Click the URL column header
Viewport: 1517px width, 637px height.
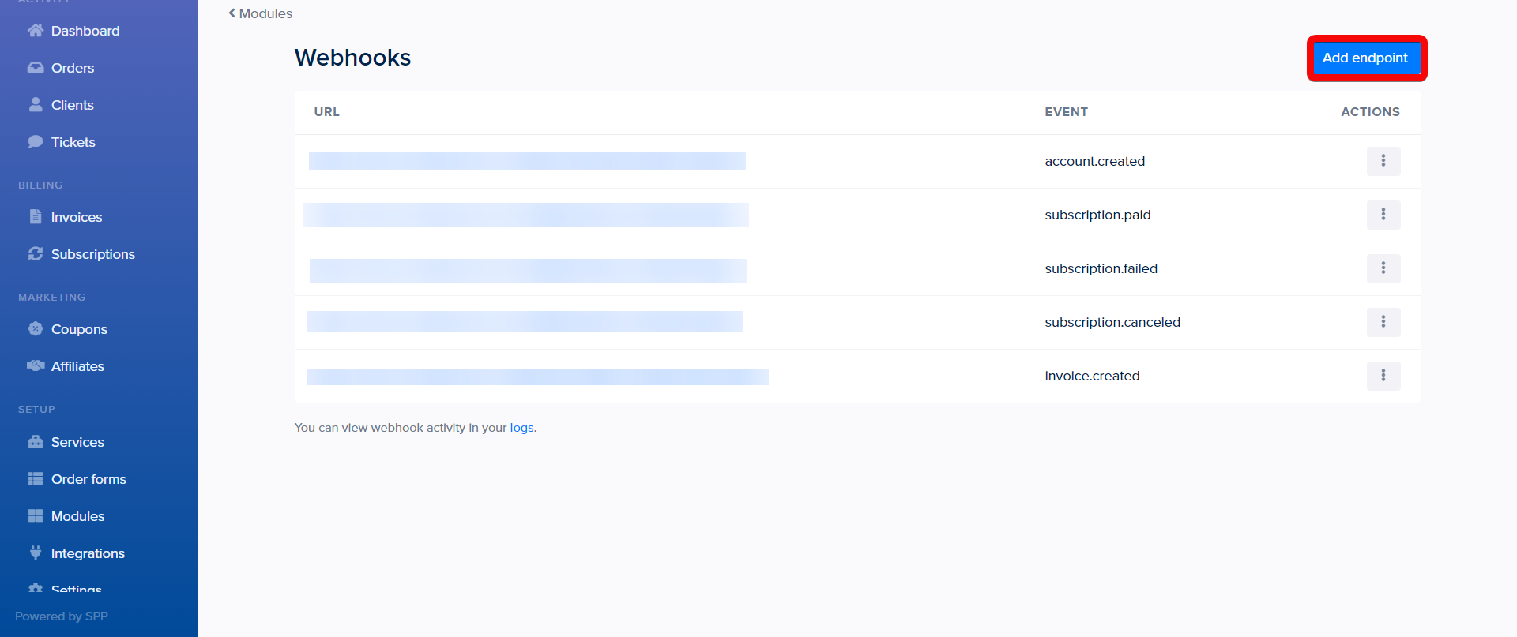[x=326, y=112]
